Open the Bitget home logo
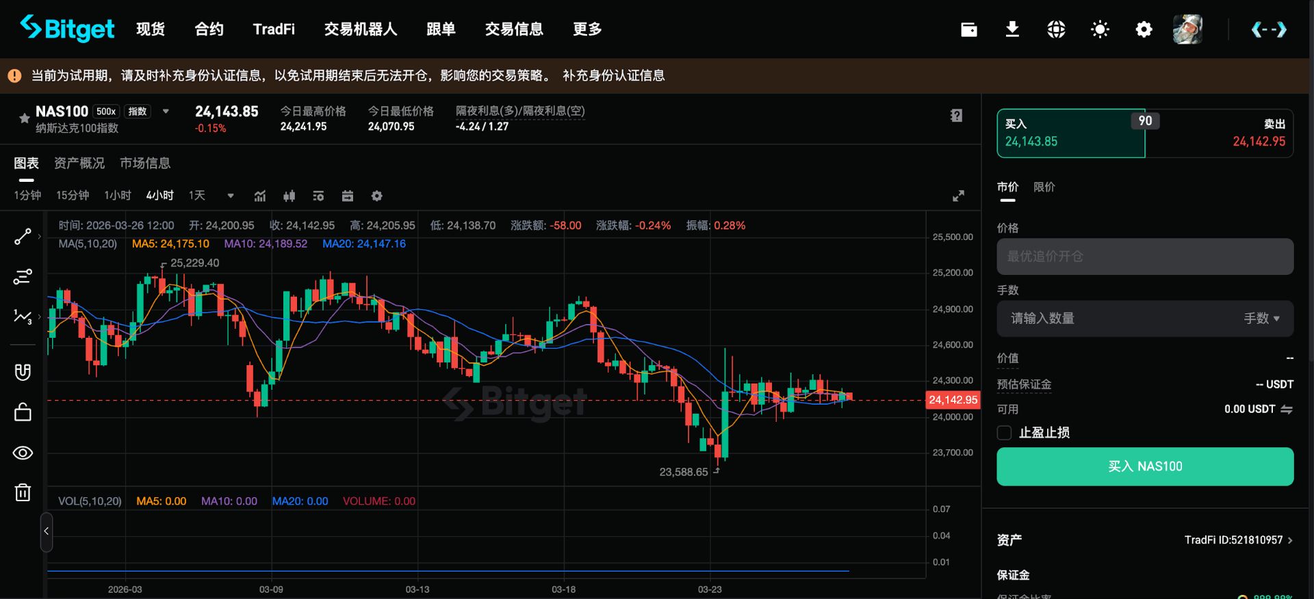Viewport: 1314px width, 599px height. 67,29
